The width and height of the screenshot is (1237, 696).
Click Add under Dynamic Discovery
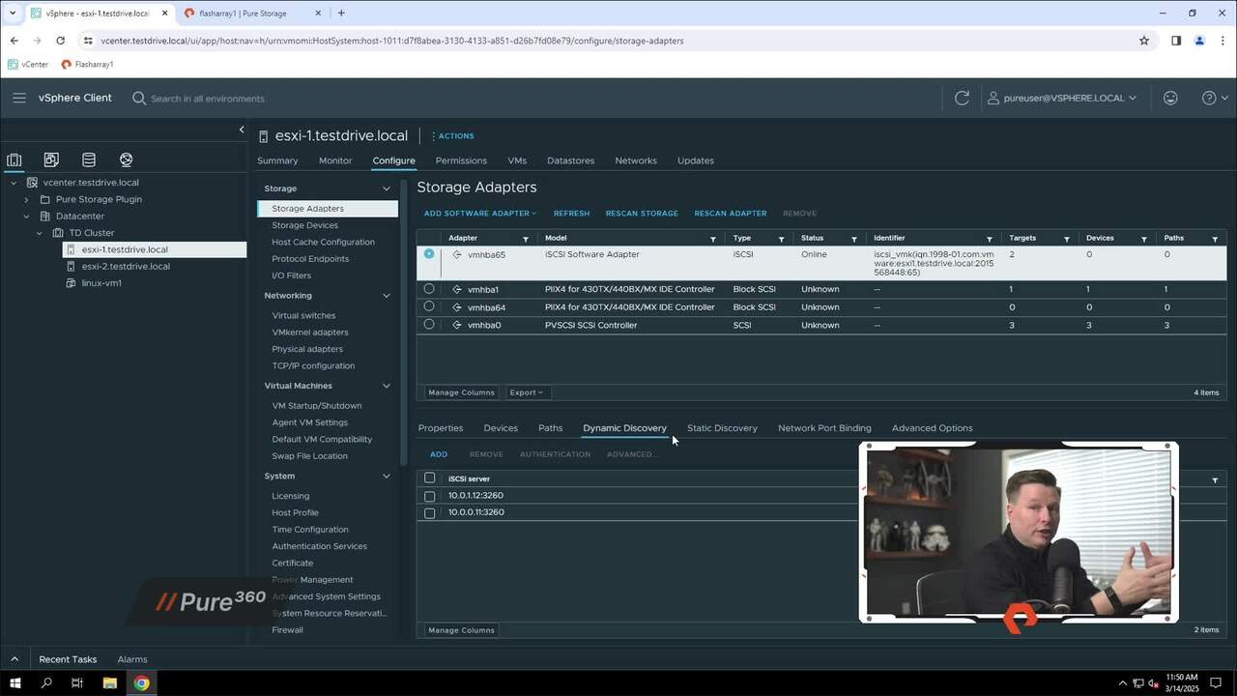point(438,454)
